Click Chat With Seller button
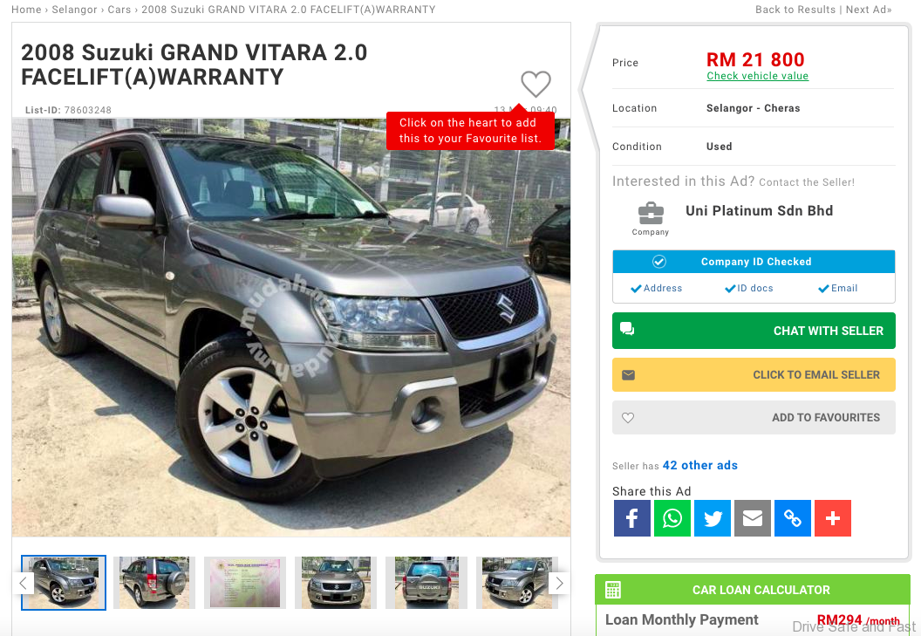 [754, 331]
